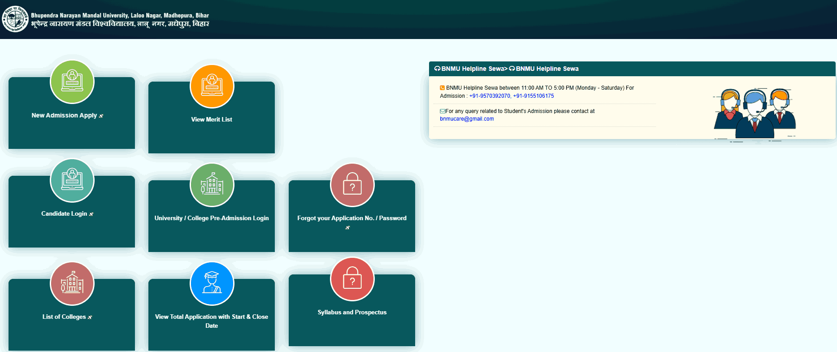Go to Candidate Login

point(64,214)
